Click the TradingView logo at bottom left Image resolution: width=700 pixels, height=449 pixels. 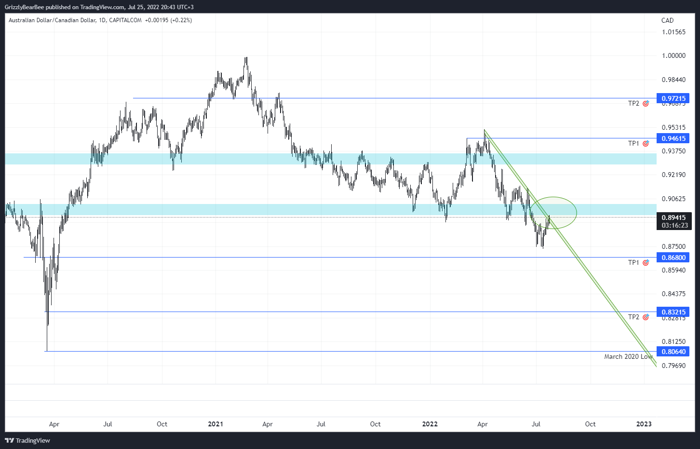(x=27, y=440)
